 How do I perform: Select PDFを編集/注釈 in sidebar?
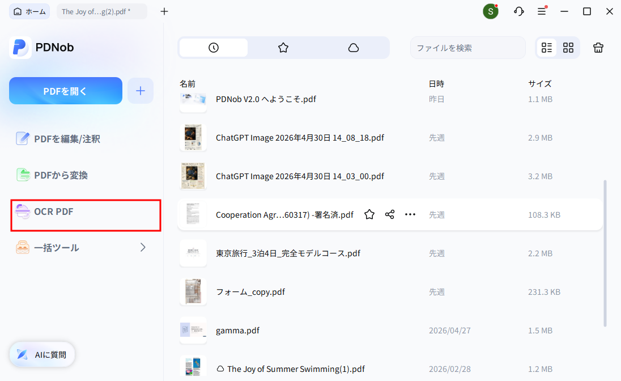(x=58, y=139)
